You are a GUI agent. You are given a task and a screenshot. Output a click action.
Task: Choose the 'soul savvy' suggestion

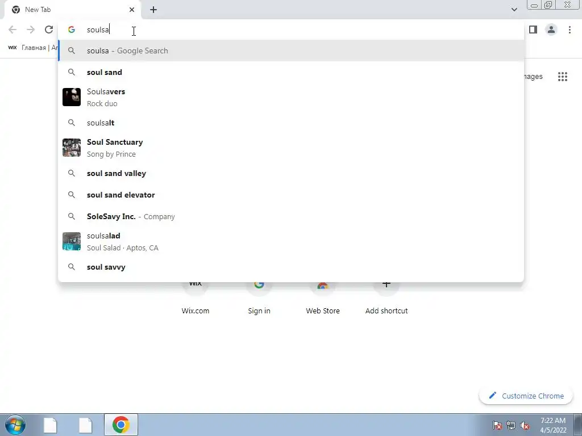291,267
